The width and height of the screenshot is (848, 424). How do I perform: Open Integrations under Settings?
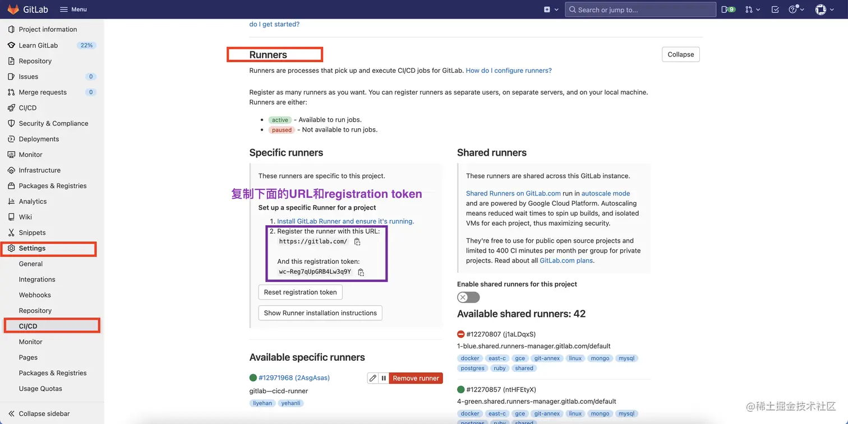tap(37, 279)
